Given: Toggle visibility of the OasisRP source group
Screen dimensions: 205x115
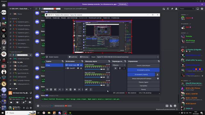Looking at the screenshot, I should [78, 68].
